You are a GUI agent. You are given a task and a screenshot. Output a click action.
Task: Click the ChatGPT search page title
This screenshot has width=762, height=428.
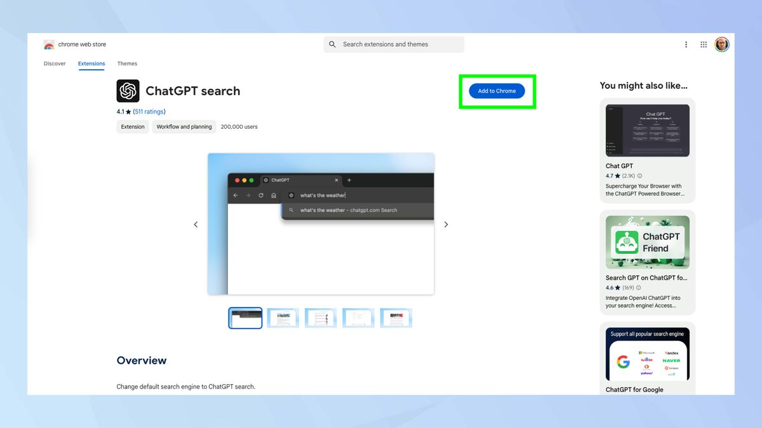tap(193, 91)
